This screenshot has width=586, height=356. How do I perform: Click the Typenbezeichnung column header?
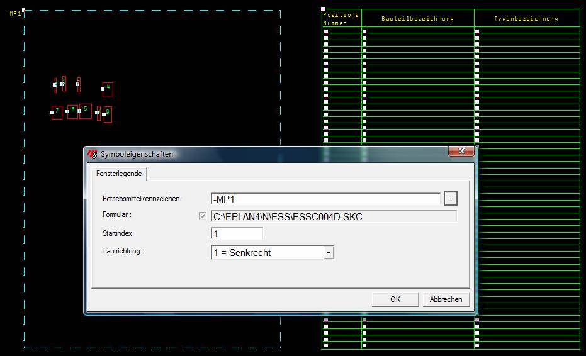pyautogui.click(x=526, y=19)
